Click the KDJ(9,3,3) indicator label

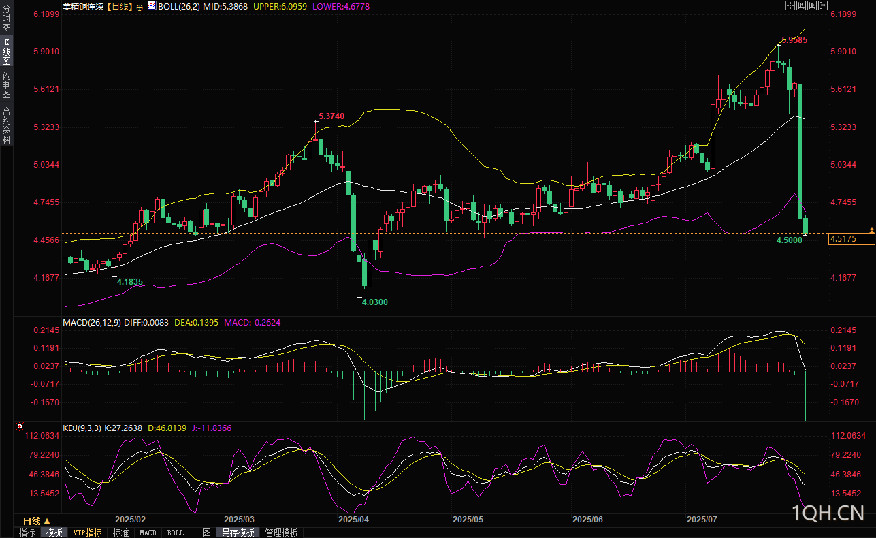pyautogui.click(x=82, y=428)
